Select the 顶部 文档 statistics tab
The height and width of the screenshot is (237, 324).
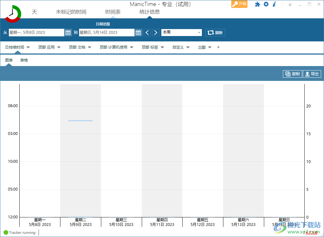[x=77, y=47]
